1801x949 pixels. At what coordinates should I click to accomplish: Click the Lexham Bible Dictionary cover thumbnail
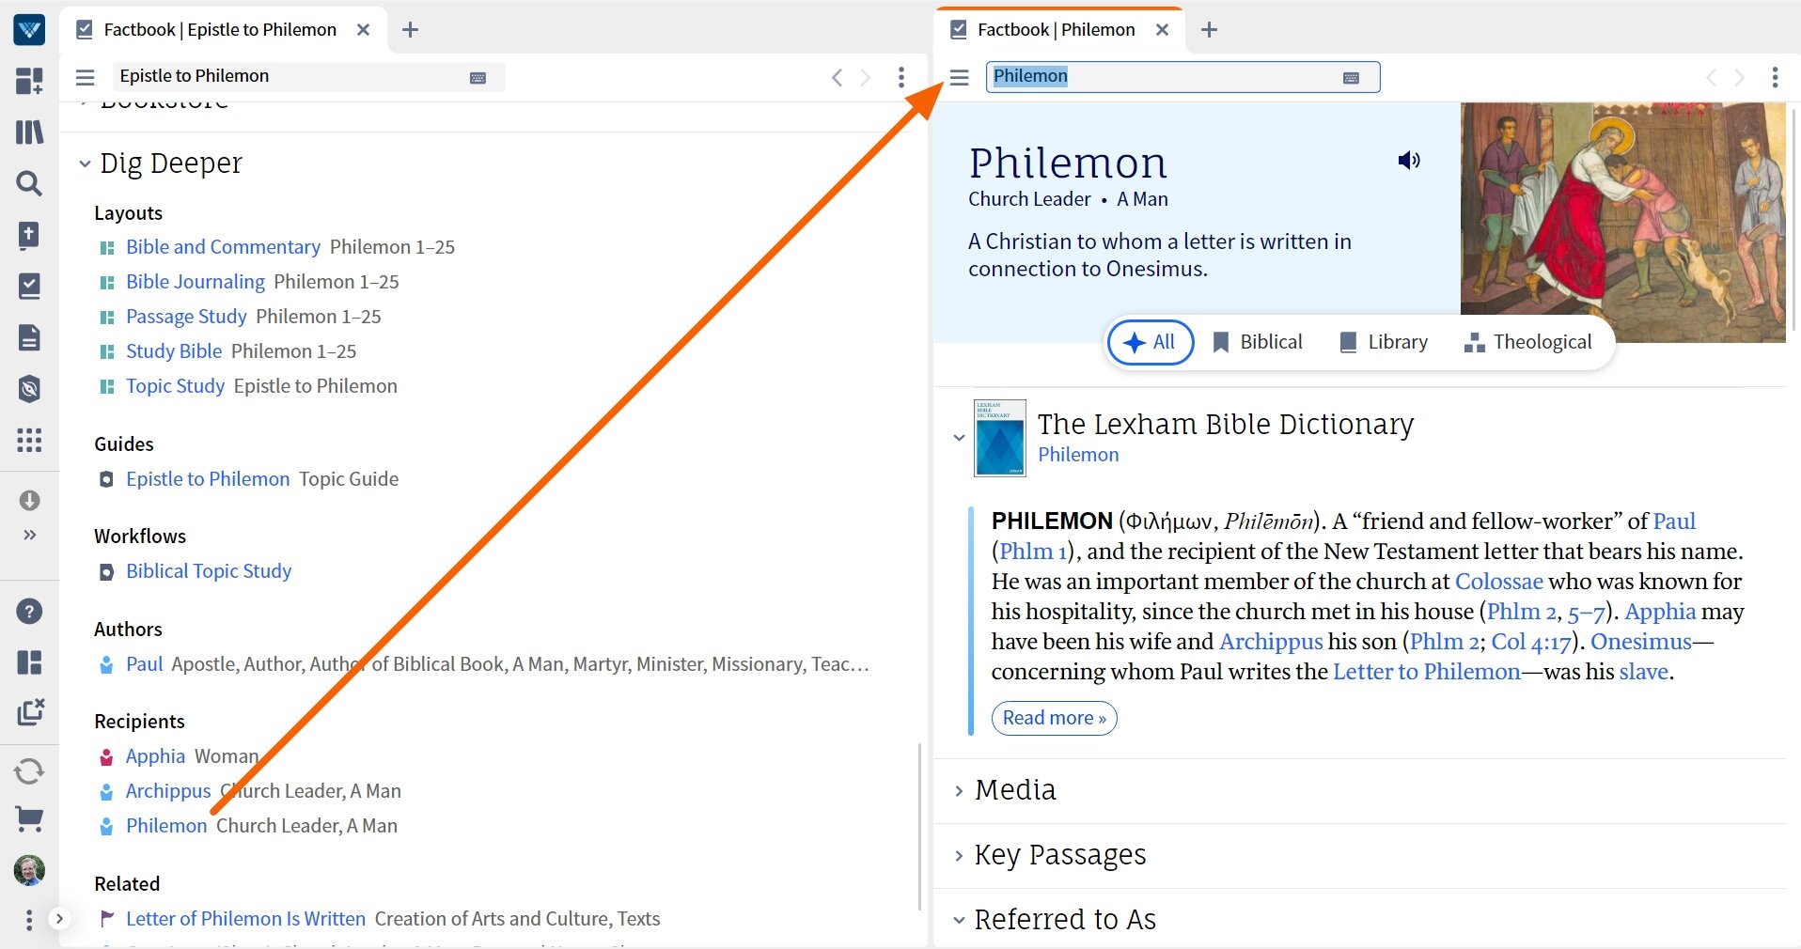point(999,438)
